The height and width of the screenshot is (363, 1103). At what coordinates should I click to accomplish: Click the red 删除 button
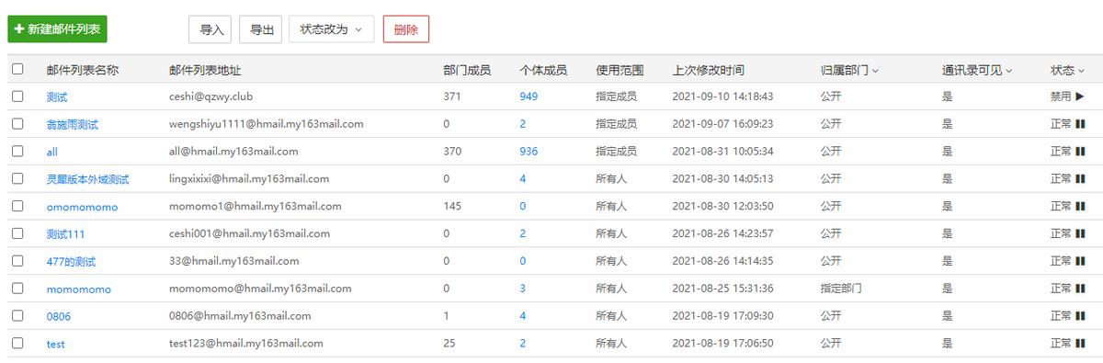point(405,29)
